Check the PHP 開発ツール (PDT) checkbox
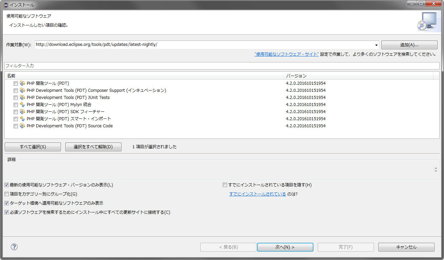The width and height of the screenshot is (444, 260). [x=16, y=83]
